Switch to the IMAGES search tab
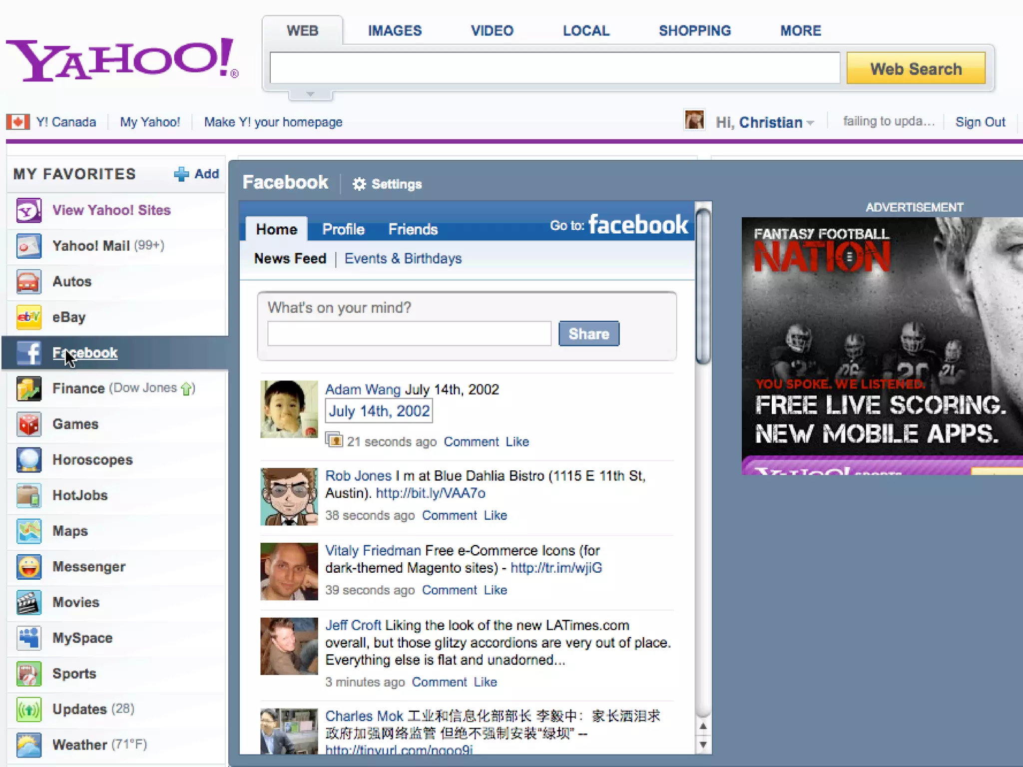1023x767 pixels. pos(395,30)
